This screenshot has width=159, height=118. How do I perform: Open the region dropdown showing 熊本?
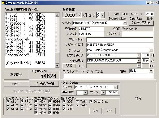point(151,71)
